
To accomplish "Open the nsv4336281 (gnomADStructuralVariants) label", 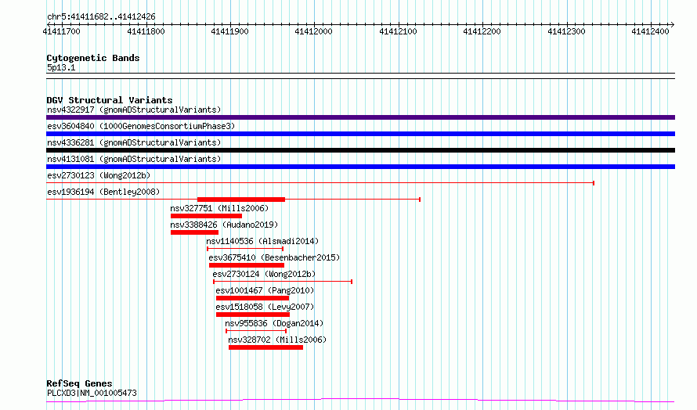I will click(134, 142).
